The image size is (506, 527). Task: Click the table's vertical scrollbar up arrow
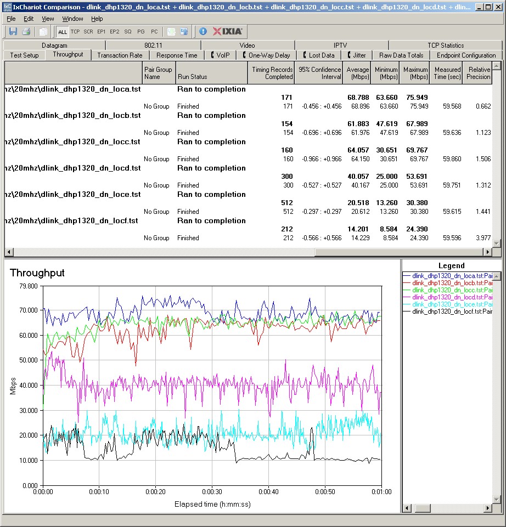pyautogui.click(x=496, y=66)
